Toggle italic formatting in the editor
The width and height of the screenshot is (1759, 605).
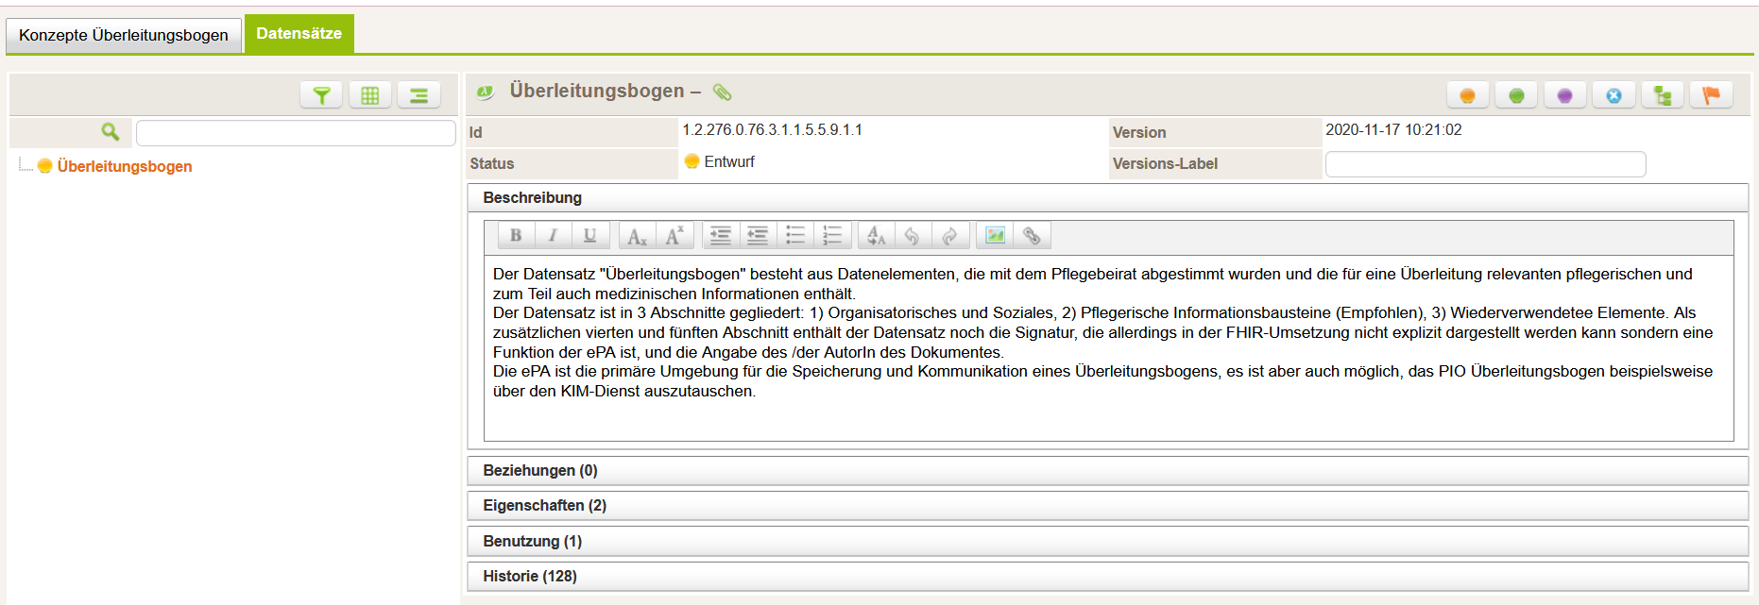click(553, 235)
